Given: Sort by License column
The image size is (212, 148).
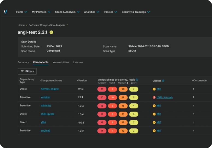Looking at the screenshot, I should tap(152, 81).
